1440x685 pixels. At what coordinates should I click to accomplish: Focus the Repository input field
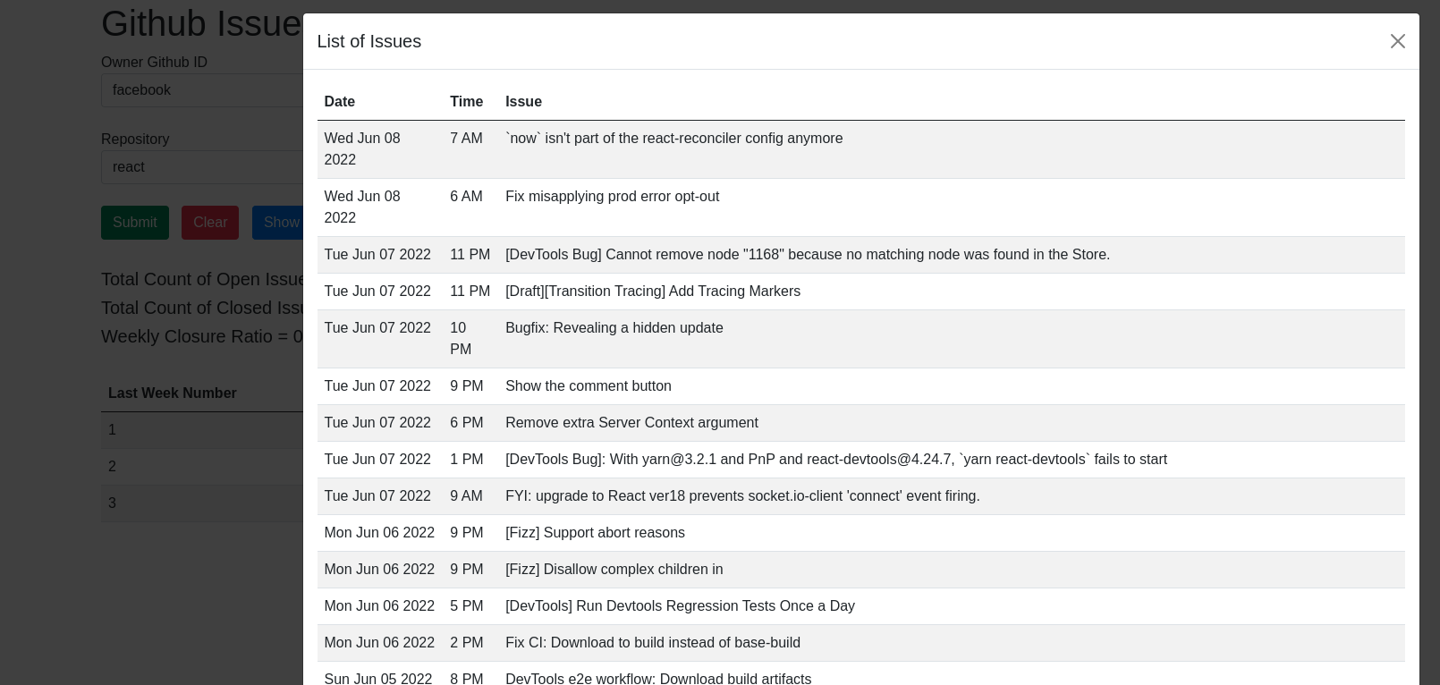pyautogui.click(x=202, y=167)
